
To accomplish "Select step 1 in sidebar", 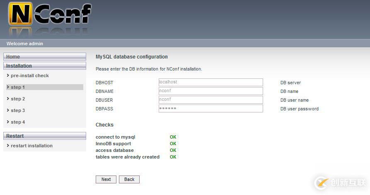I will [45, 87].
